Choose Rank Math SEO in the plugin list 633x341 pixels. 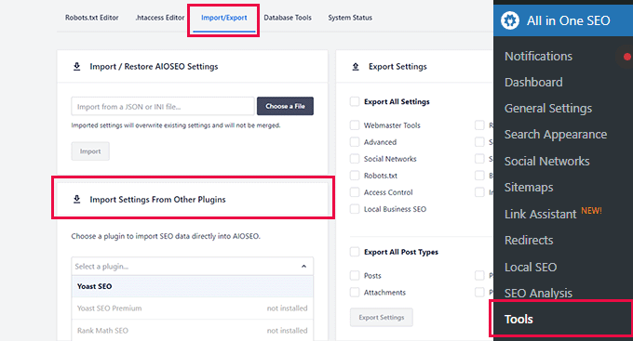coord(192,331)
